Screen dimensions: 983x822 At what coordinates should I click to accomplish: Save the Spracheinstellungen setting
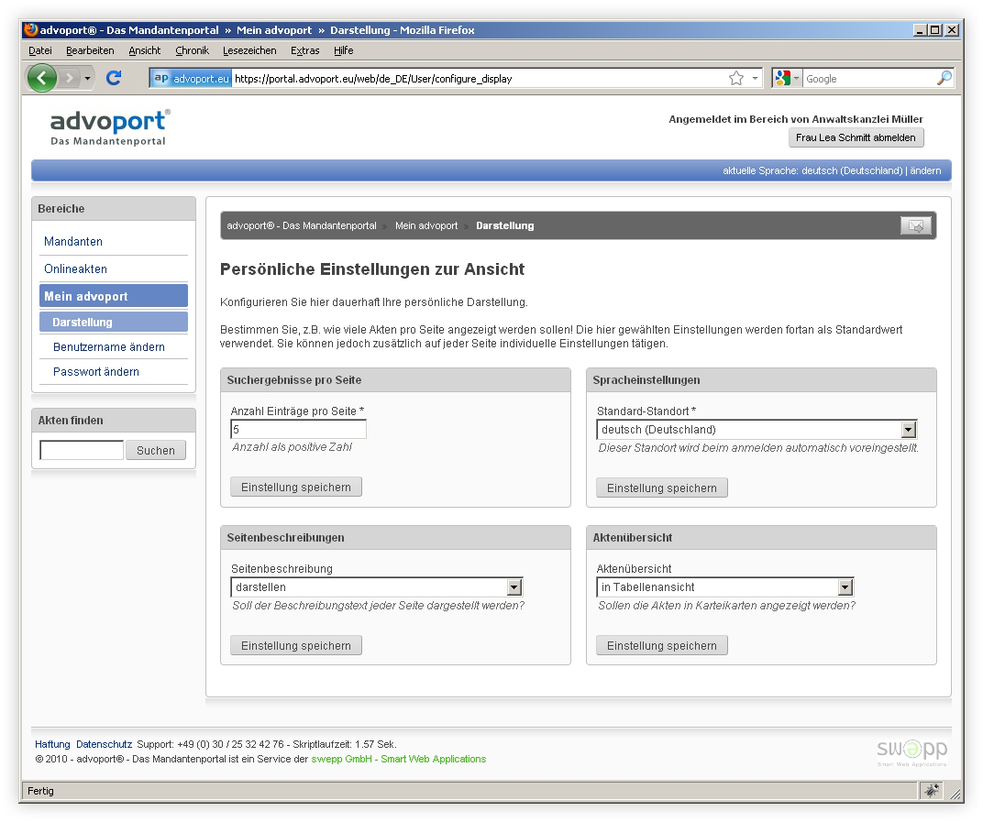coord(662,488)
